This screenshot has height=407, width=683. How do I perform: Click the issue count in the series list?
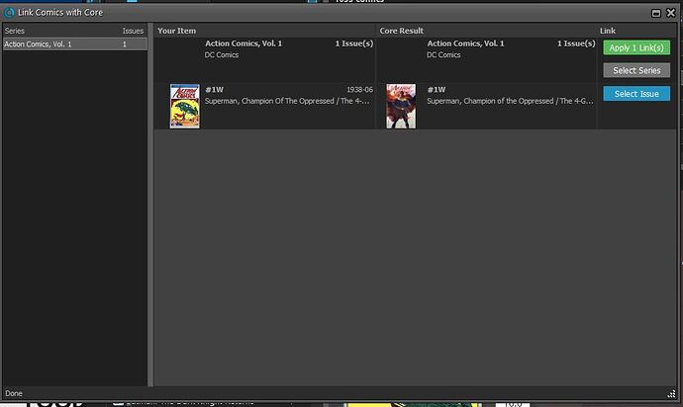coord(125,44)
